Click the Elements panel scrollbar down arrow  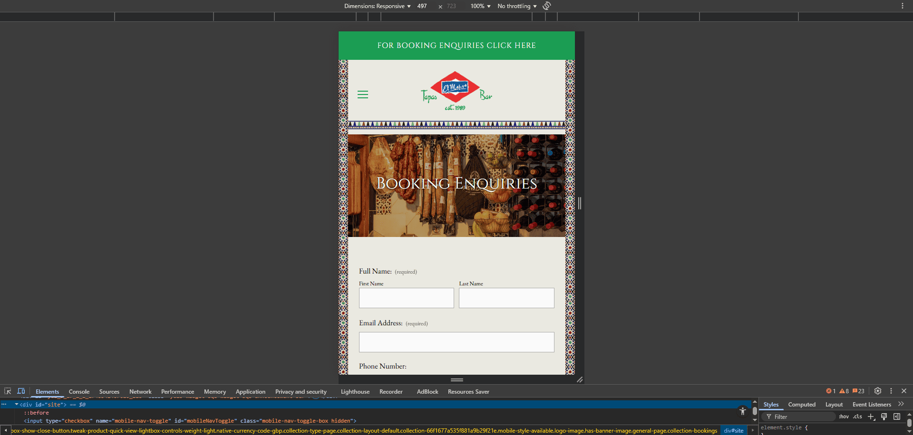click(755, 420)
